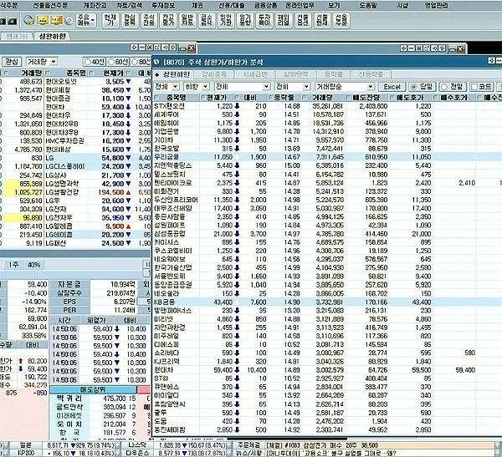The height and width of the screenshot is (457, 502).
Task: Switch to the 강세종목 tab
Action: pyautogui.click(x=214, y=74)
